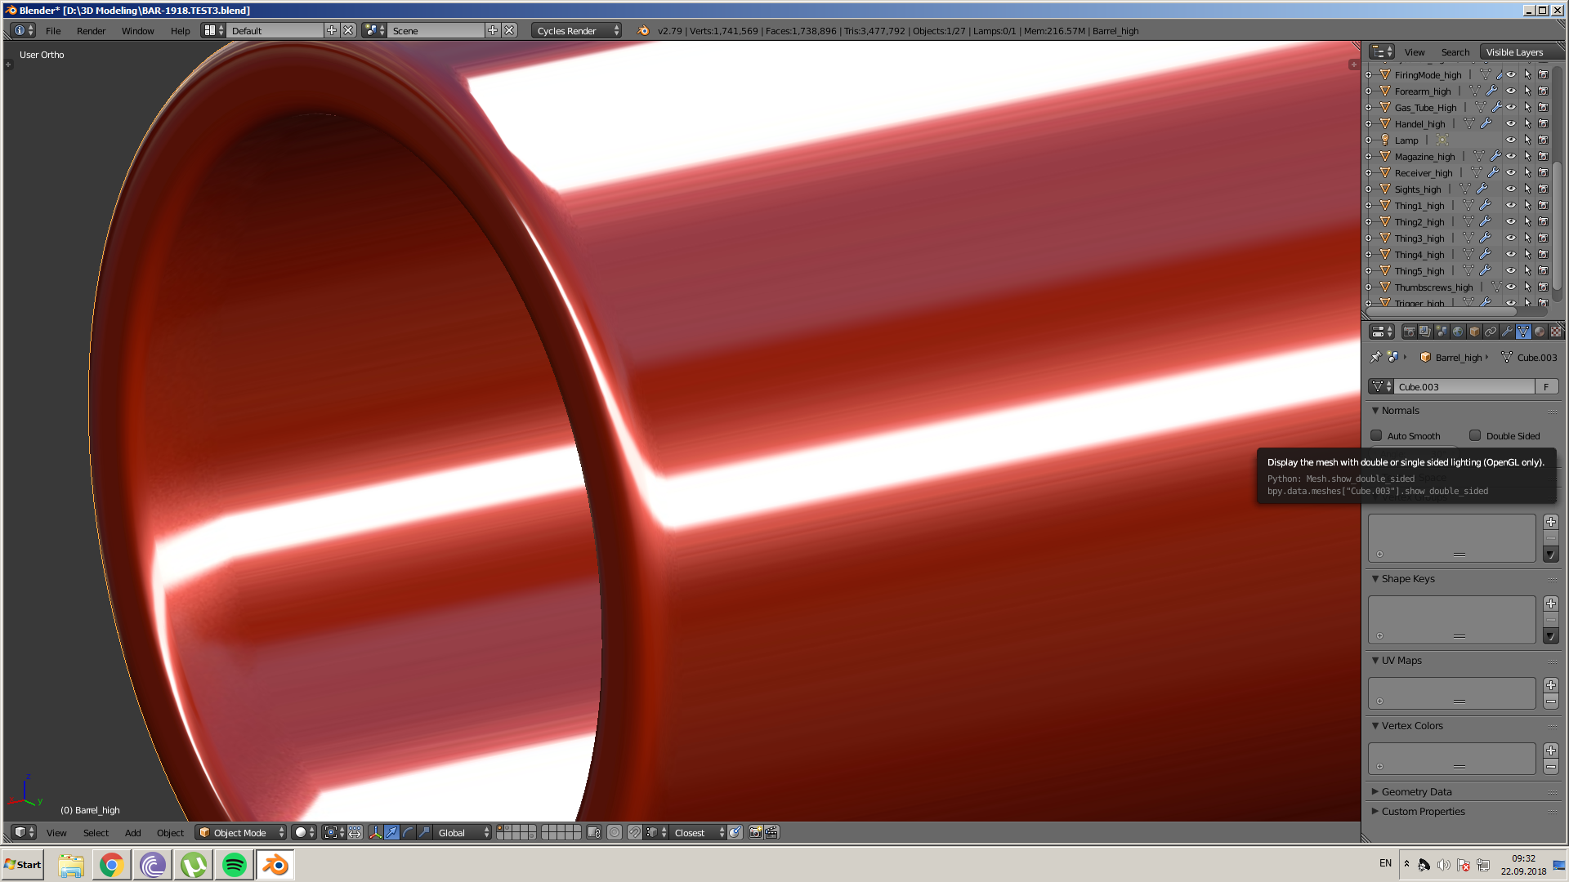Switch to World properties tab (globe icon)
The image size is (1569, 882).
tap(1458, 332)
